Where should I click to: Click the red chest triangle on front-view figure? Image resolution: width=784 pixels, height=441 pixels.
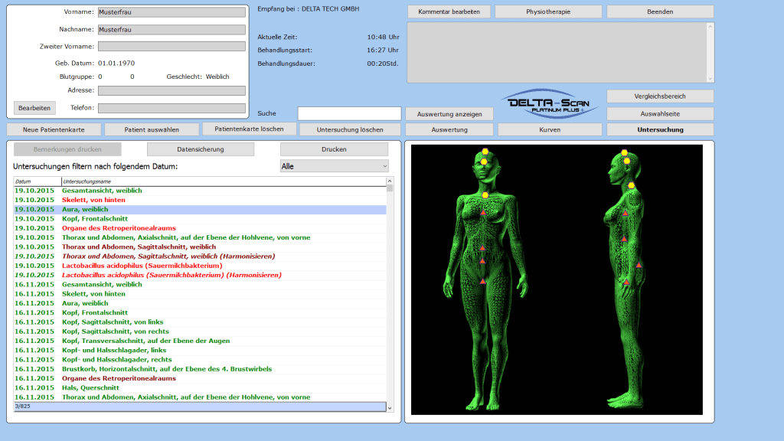coord(483,213)
